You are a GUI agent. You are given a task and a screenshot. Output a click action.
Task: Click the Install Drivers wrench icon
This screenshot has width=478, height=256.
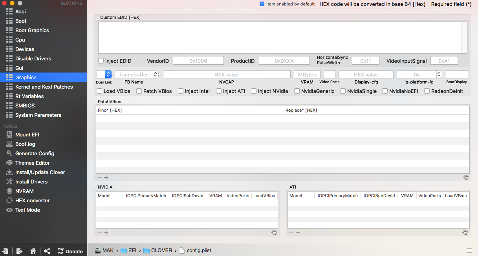click(x=9, y=182)
